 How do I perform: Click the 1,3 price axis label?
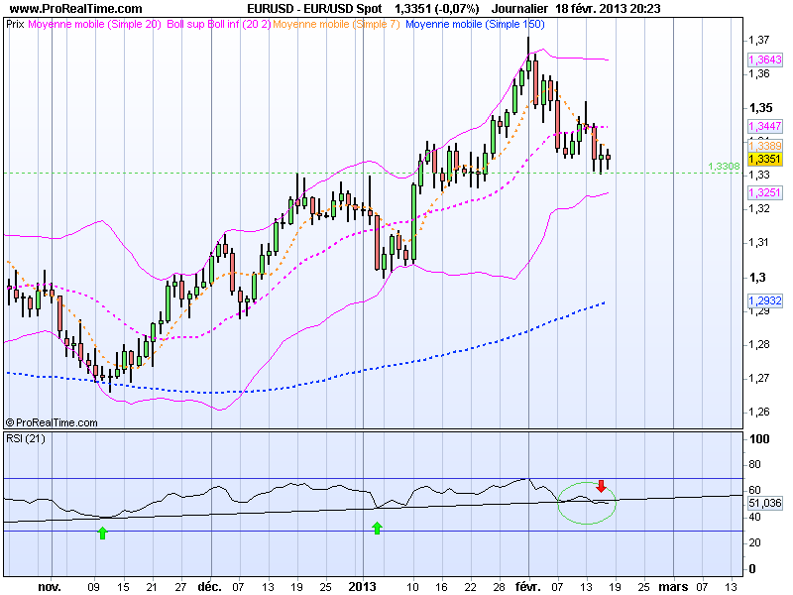[x=757, y=278]
